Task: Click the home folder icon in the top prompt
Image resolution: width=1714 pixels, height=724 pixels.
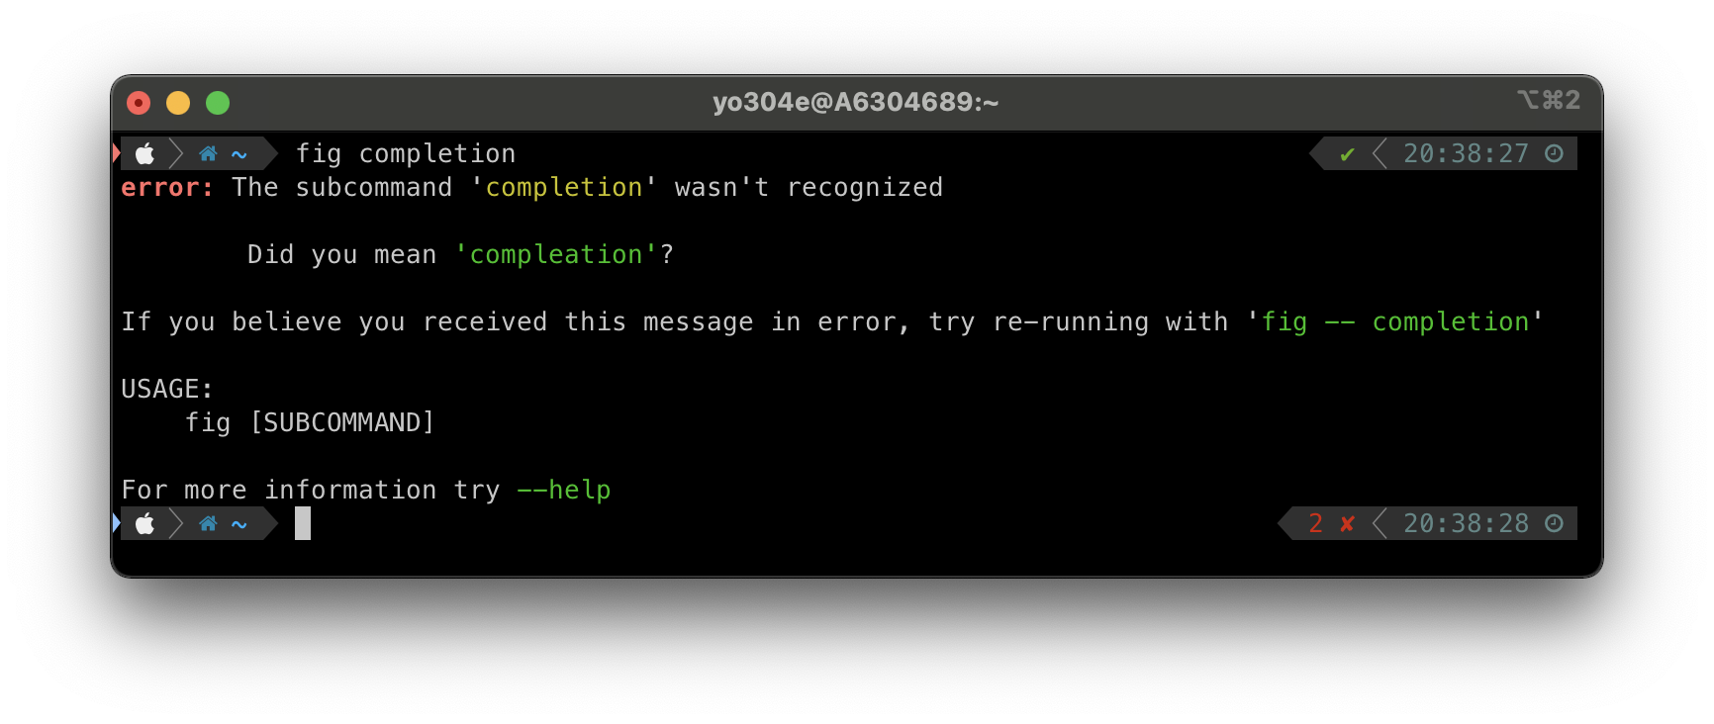Action: click(208, 153)
